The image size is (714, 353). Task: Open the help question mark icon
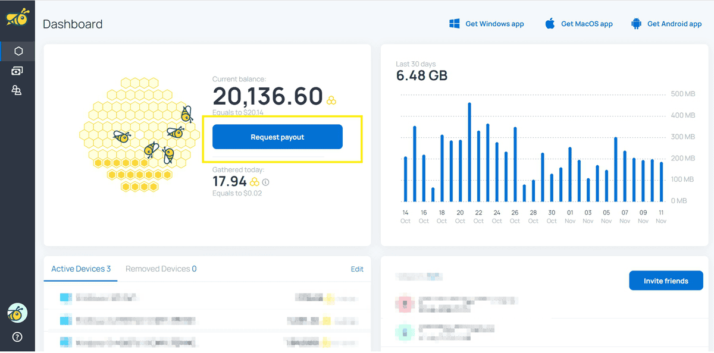point(17,337)
